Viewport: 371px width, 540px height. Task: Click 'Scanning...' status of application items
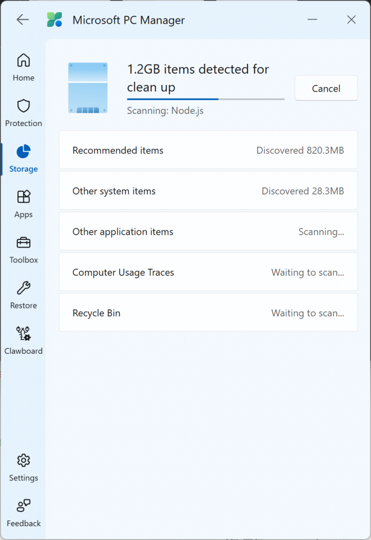(x=321, y=232)
